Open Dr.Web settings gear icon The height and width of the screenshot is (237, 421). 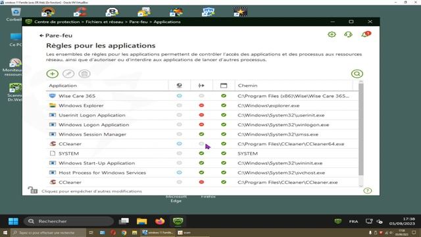tap(332, 34)
